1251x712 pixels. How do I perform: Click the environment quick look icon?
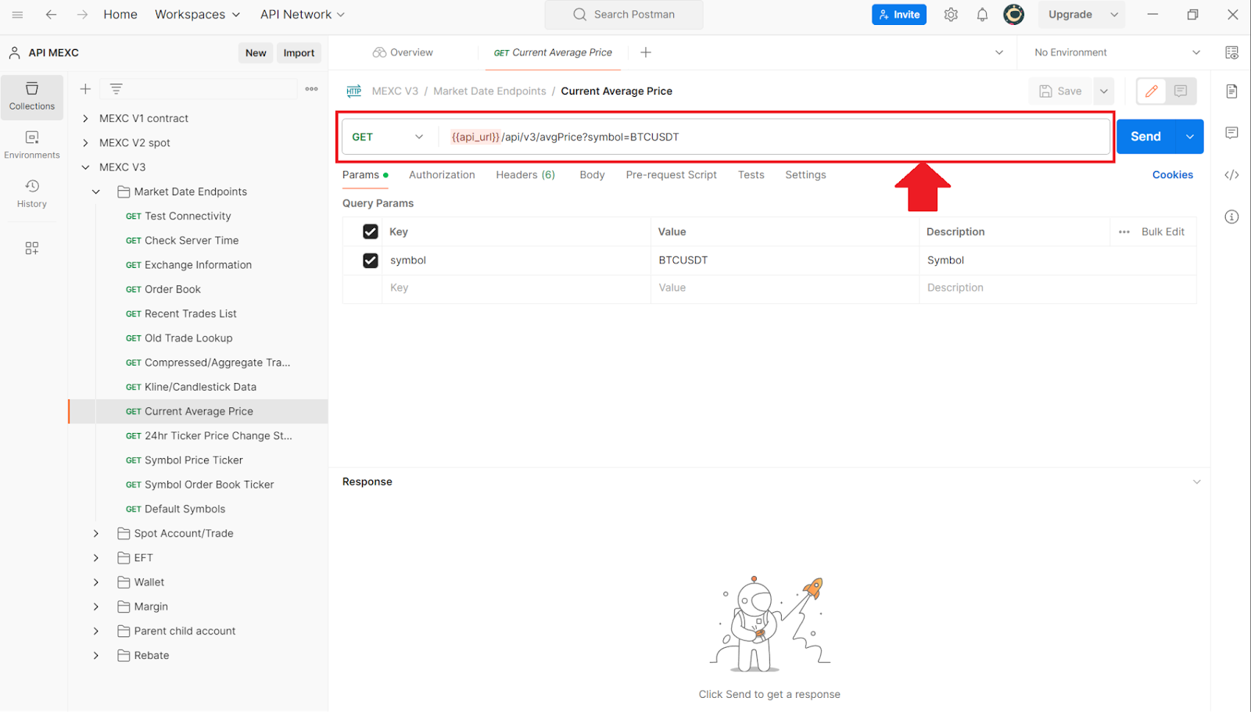click(x=1231, y=52)
